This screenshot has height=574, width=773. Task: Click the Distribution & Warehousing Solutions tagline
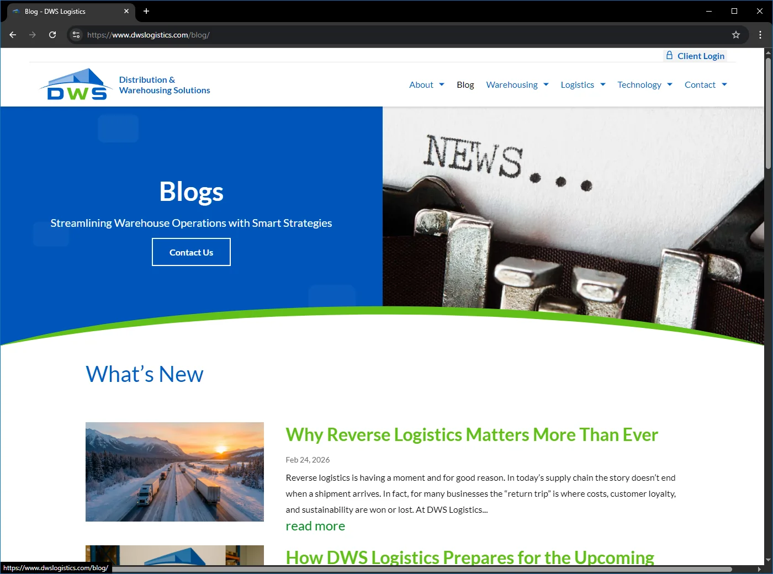[x=165, y=85]
